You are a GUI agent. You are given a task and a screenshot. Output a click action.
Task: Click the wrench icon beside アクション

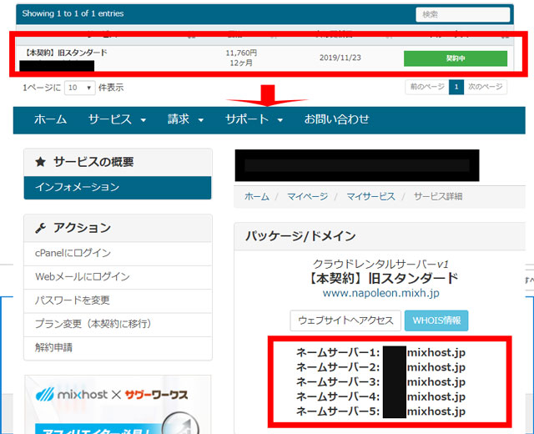click(x=41, y=228)
